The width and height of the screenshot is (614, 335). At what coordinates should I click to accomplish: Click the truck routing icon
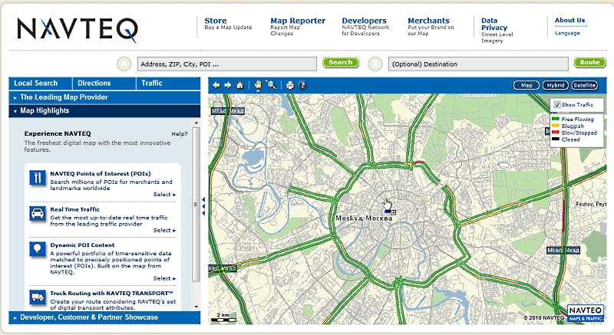(38, 297)
